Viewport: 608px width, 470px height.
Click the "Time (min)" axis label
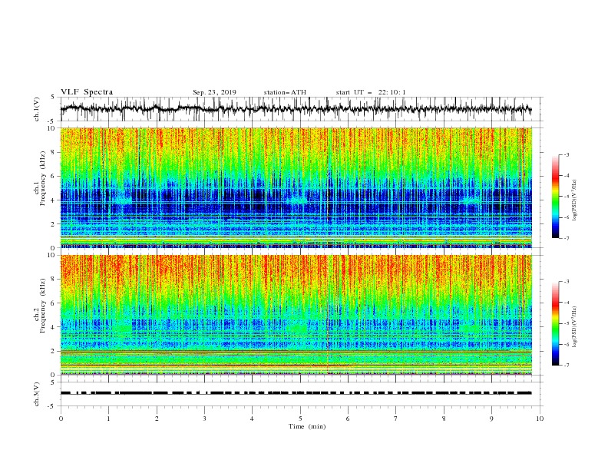[307, 426]
